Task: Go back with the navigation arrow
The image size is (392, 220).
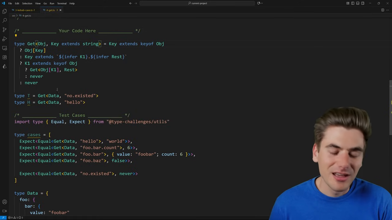Action: [x=130, y=3]
